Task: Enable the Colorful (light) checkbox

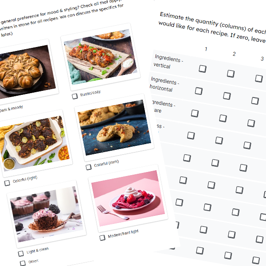Action: 7,183
